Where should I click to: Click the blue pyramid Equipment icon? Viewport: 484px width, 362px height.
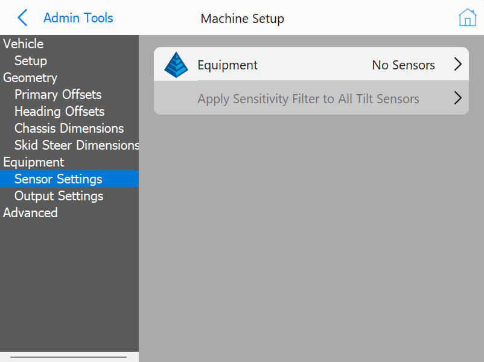point(176,65)
